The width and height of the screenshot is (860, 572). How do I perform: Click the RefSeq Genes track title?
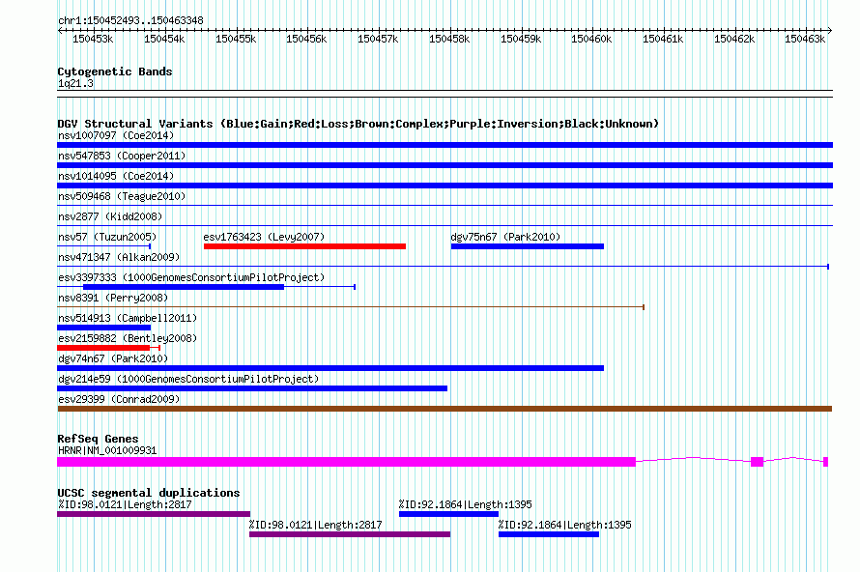click(x=98, y=439)
